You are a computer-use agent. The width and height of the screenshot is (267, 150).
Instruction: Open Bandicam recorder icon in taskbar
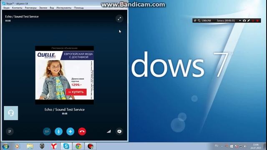[91, 146]
